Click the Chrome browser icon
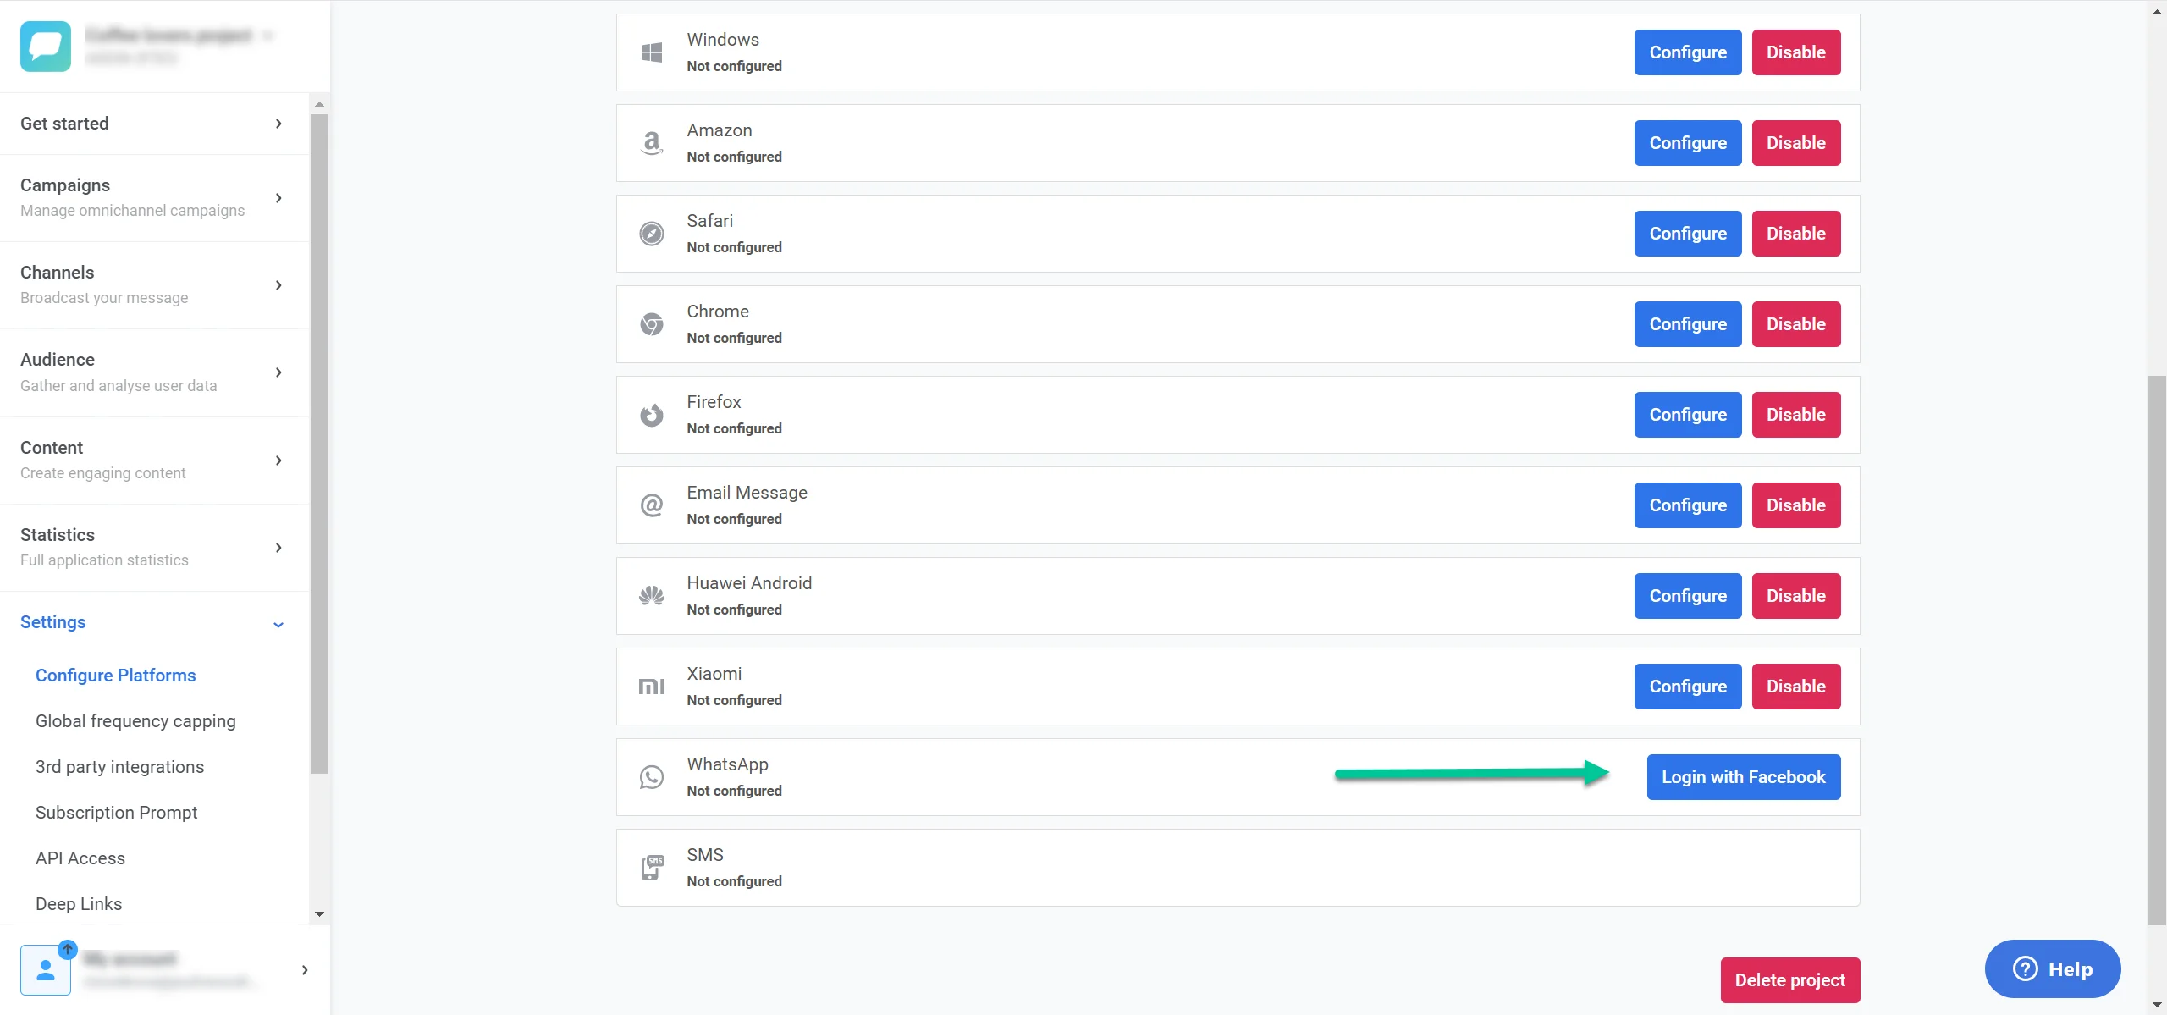 (651, 324)
